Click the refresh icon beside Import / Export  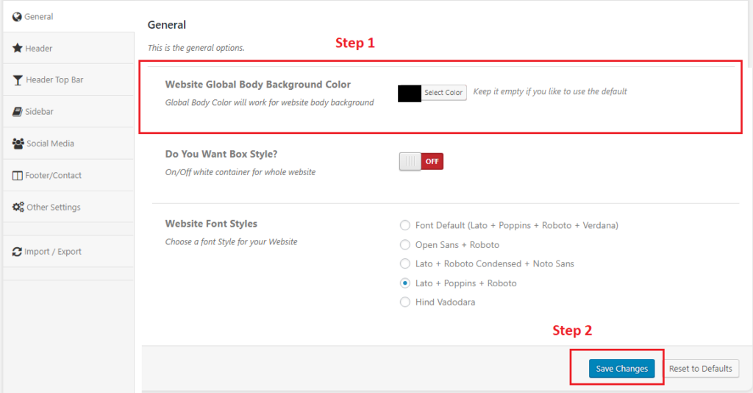click(17, 252)
